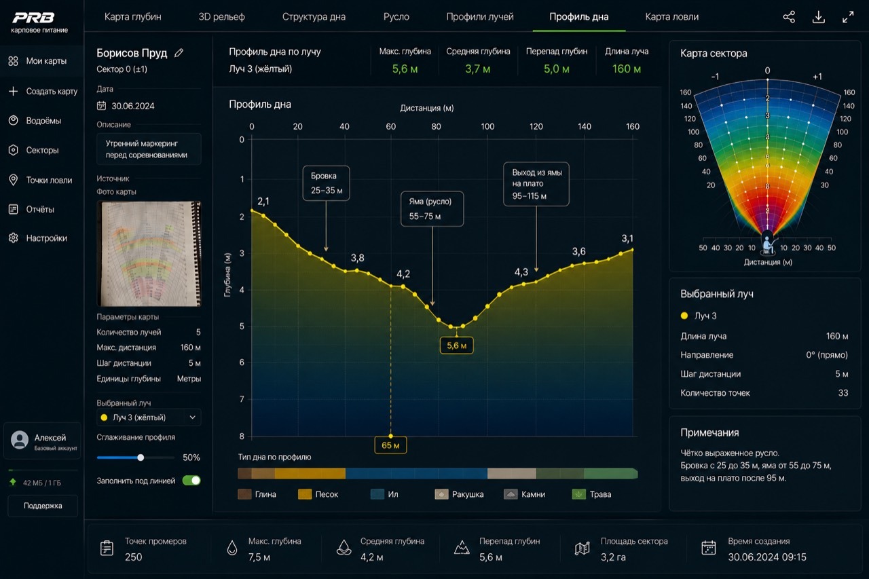Click the clipboard icon for Точек промеров
Screen dimensions: 869x579
(x=107, y=548)
